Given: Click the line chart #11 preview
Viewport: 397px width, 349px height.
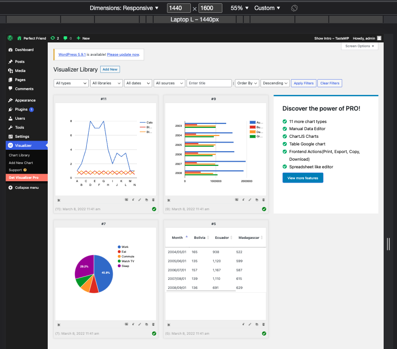Looking at the screenshot, I should [105, 149].
